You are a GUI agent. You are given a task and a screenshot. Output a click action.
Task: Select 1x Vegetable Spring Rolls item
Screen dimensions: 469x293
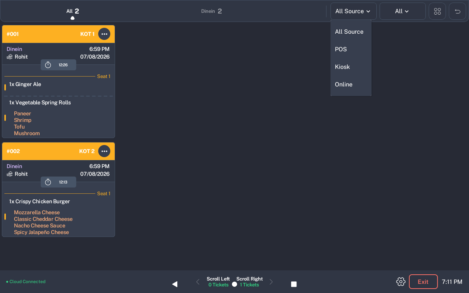click(40, 103)
